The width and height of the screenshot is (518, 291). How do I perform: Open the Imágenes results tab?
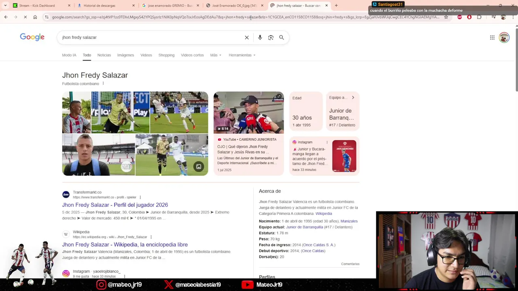pos(125,55)
